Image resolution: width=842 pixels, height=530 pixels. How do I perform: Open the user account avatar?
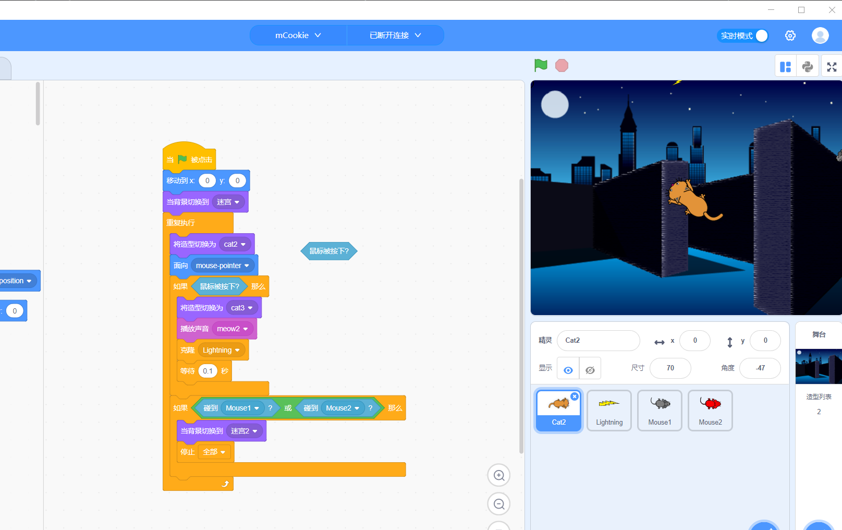[x=820, y=35]
